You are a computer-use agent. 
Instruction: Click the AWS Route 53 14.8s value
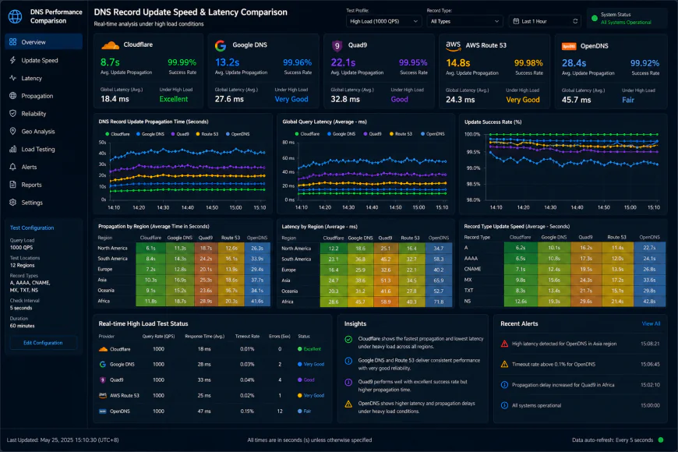(x=458, y=62)
